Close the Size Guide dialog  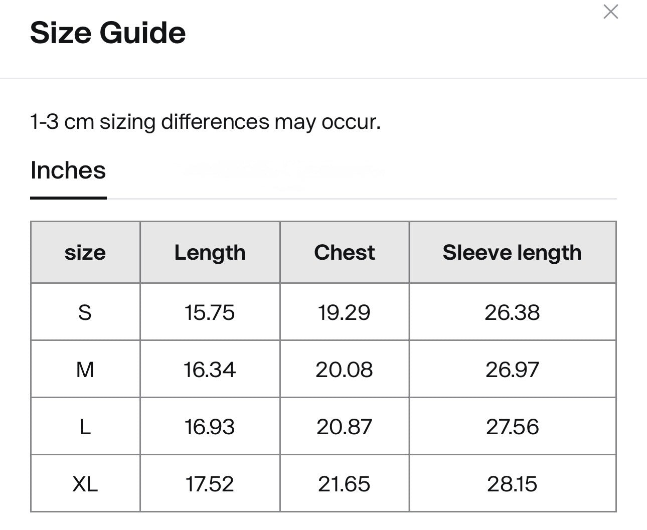pos(610,12)
